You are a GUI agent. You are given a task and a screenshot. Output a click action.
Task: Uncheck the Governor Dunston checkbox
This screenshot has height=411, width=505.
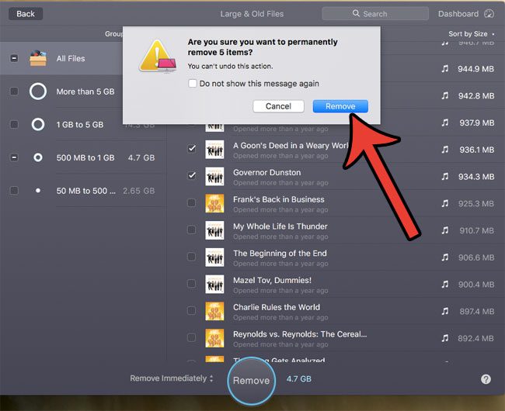tap(192, 176)
